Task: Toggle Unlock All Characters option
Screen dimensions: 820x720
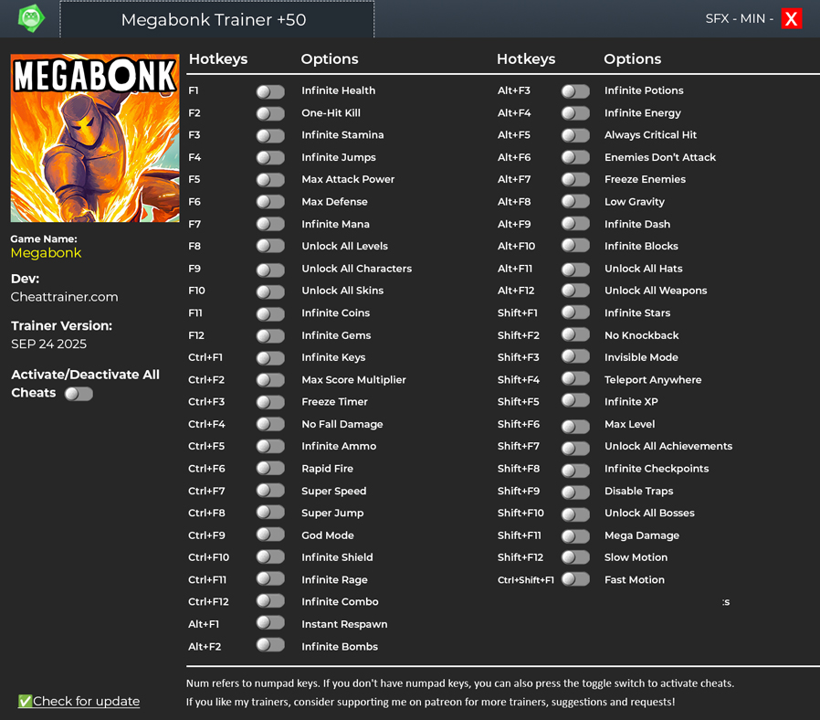Action: tap(270, 270)
